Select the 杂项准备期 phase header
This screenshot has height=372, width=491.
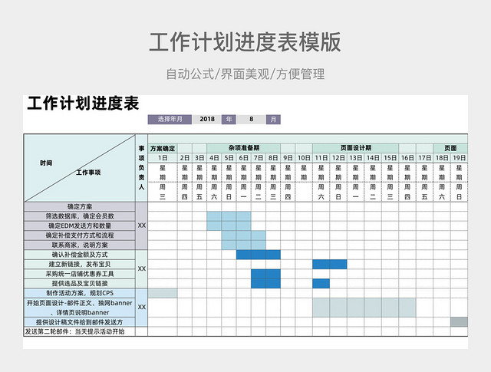pyautogui.click(x=244, y=148)
